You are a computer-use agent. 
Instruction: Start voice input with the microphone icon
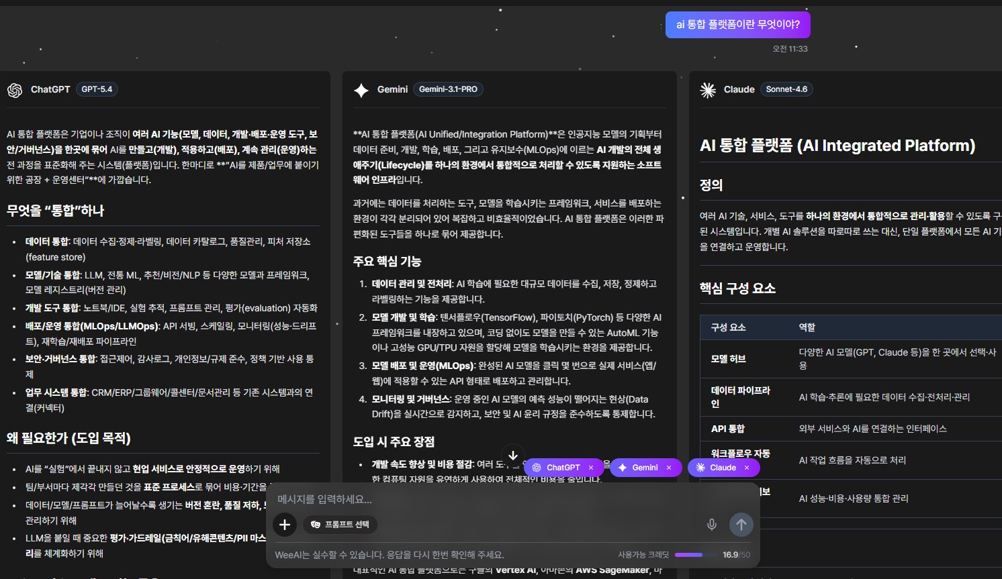pyautogui.click(x=712, y=525)
